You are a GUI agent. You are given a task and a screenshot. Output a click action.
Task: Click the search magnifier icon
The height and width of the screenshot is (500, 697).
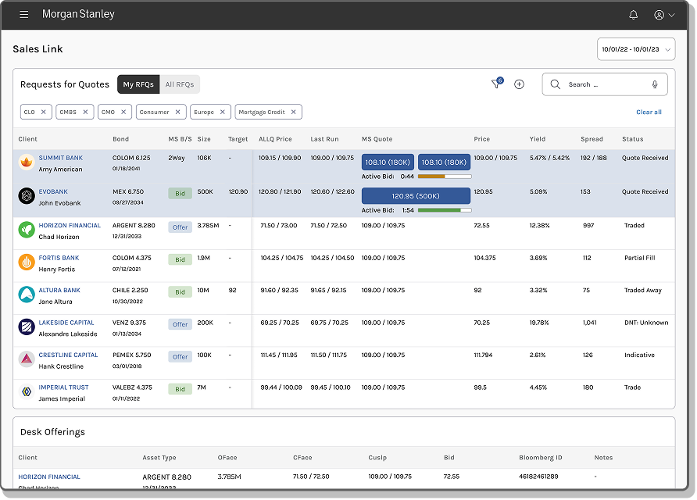tap(556, 84)
